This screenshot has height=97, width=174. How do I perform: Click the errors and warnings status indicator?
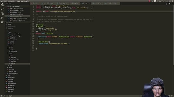pyautogui.click(x=10, y=96)
